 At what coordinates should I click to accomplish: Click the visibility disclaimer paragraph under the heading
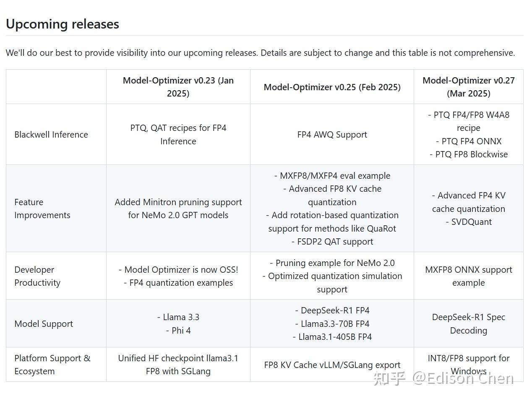pos(260,53)
